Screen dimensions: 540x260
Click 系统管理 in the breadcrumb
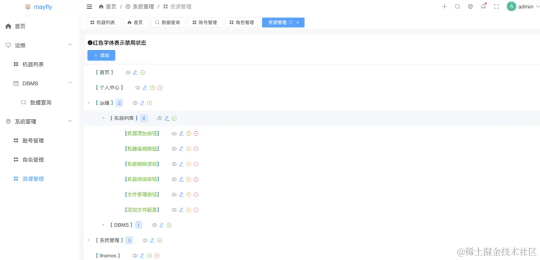[x=143, y=6]
